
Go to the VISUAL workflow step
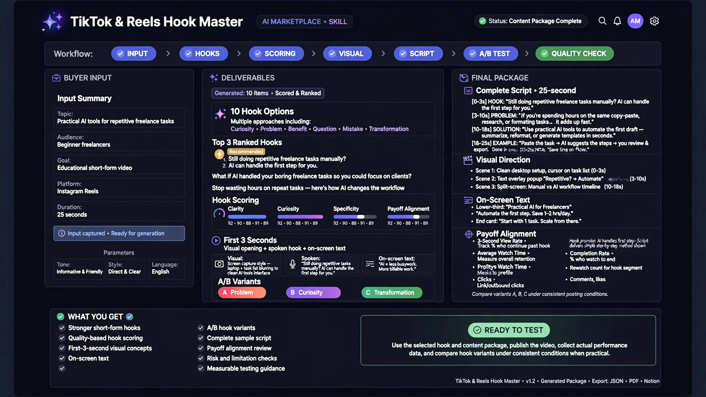(347, 53)
